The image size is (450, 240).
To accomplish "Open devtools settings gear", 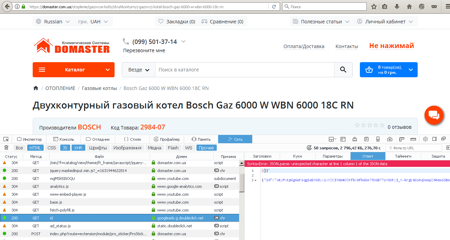I will click(x=425, y=139).
